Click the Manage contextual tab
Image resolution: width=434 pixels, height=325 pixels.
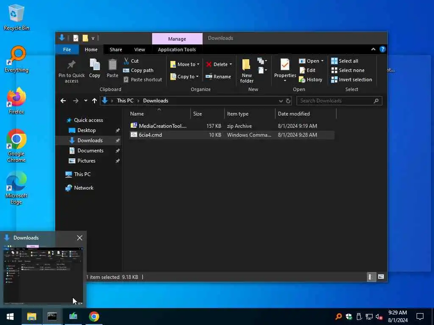177,39
